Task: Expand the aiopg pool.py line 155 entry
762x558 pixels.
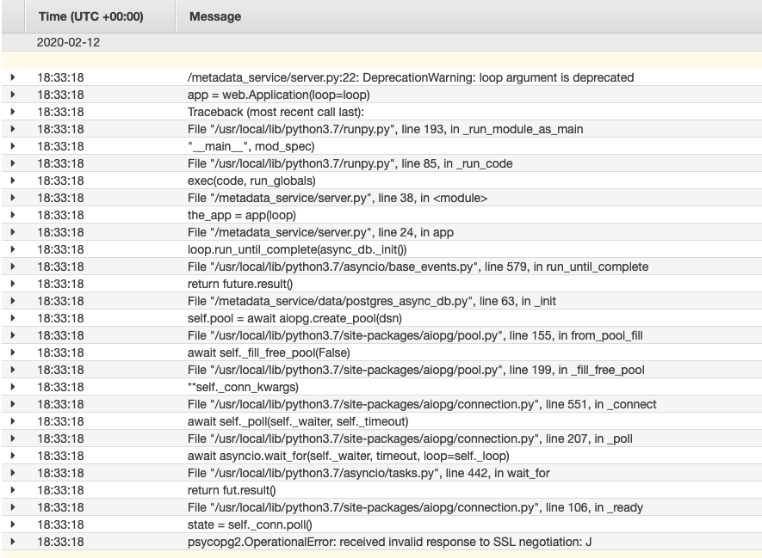Action: tap(11, 335)
